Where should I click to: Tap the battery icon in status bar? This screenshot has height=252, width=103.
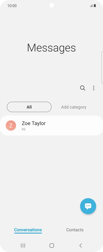click(95, 6)
